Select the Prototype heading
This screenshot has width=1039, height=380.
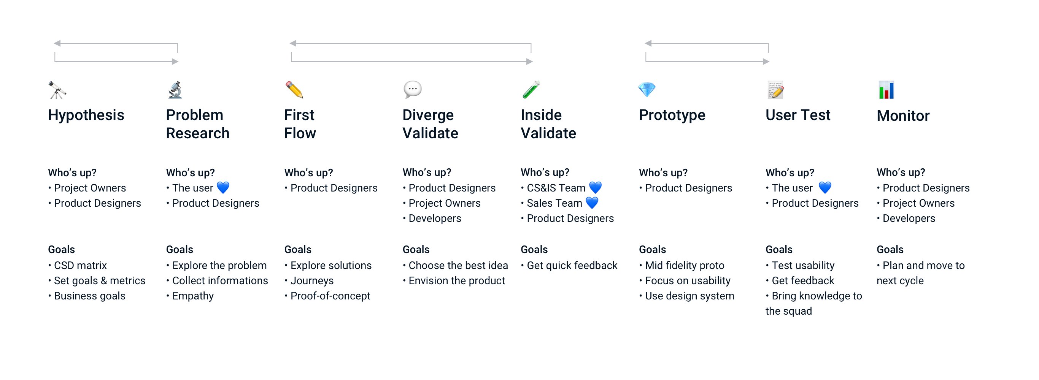click(x=672, y=115)
